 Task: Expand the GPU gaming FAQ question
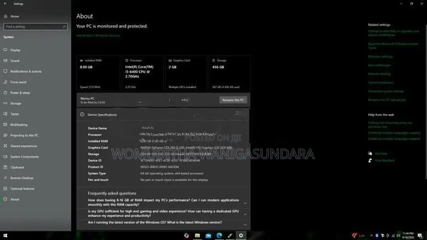163,213
